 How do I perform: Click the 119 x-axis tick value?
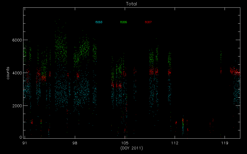coord(225,143)
